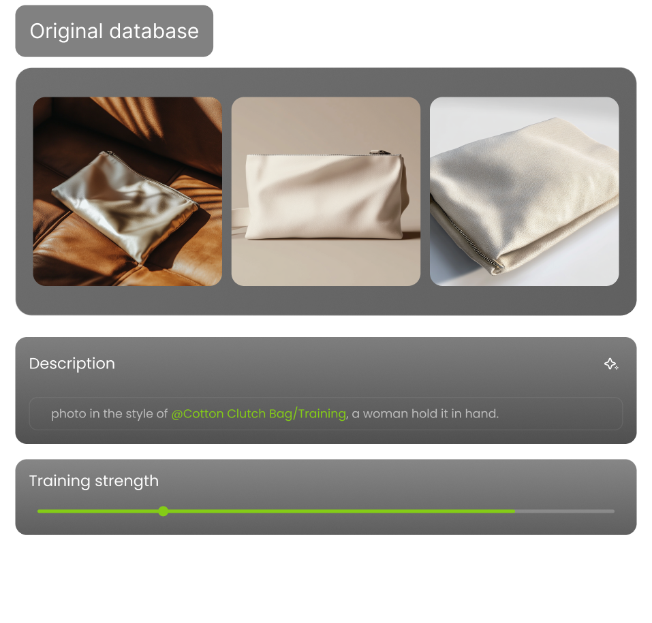This screenshot has height=623, width=652.
Task: Choose the folded bag on white surface thumbnail
Action: (x=525, y=191)
